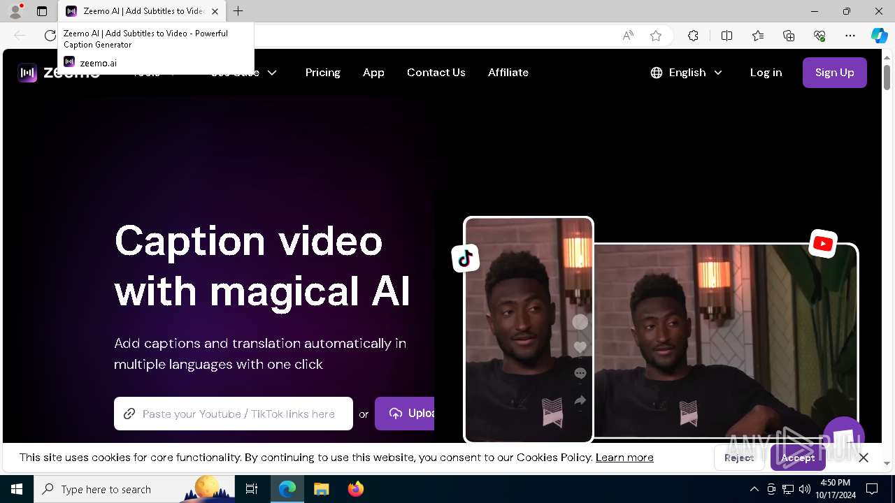Open the browser profile icon
This screenshot has height=503, width=895.
(15, 11)
